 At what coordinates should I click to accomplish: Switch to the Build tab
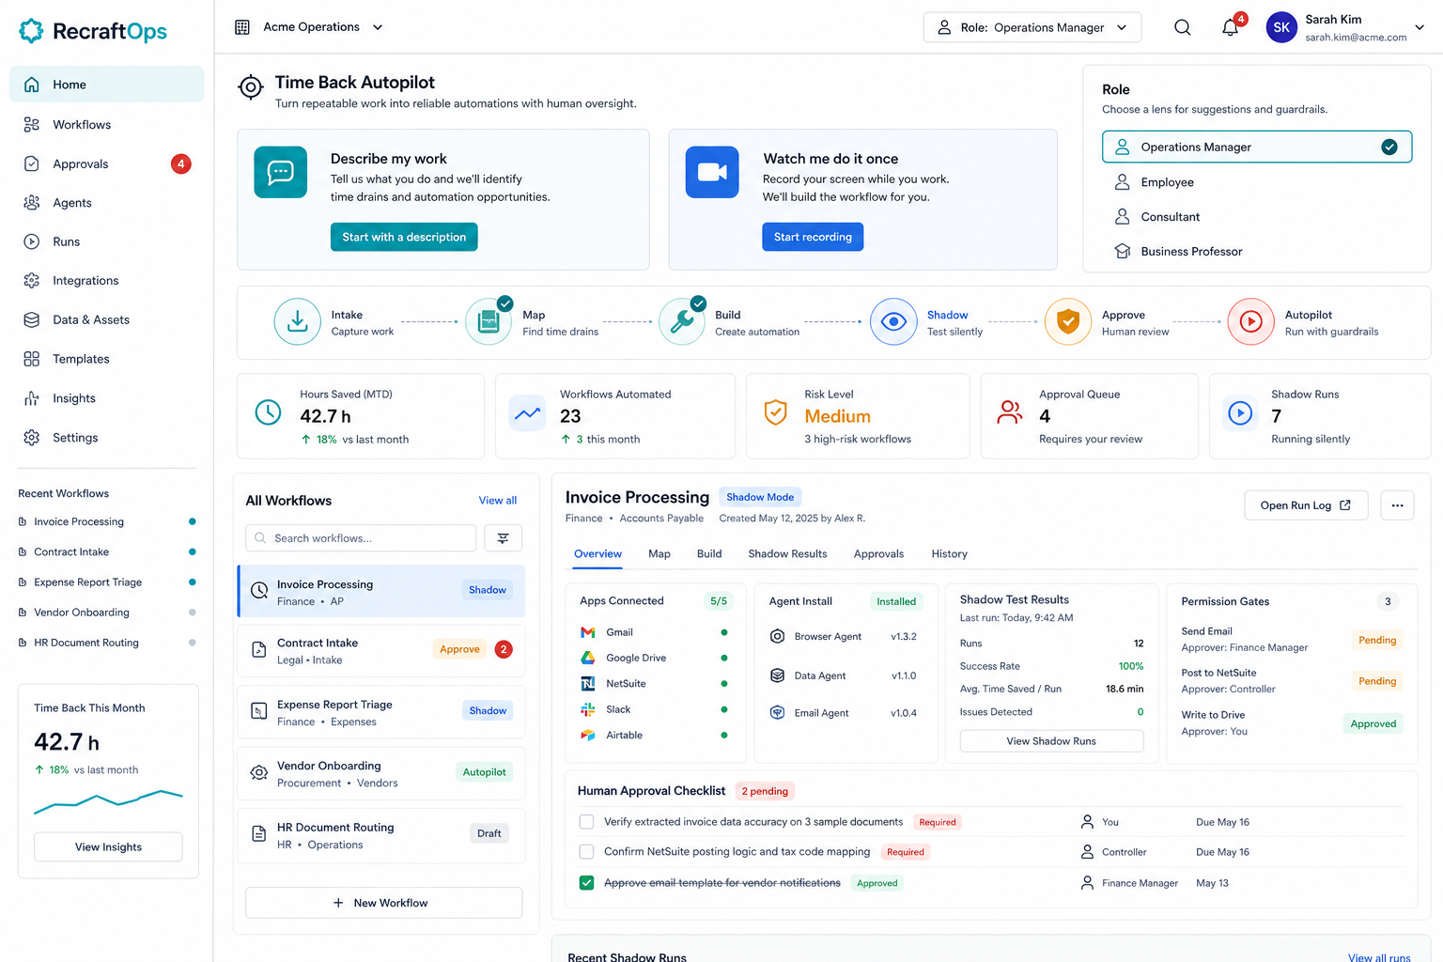[709, 554]
